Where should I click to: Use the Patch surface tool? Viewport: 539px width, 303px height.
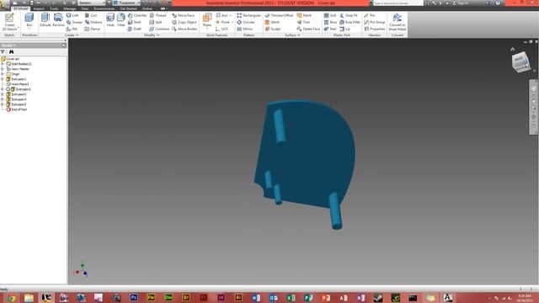(304, 15)
